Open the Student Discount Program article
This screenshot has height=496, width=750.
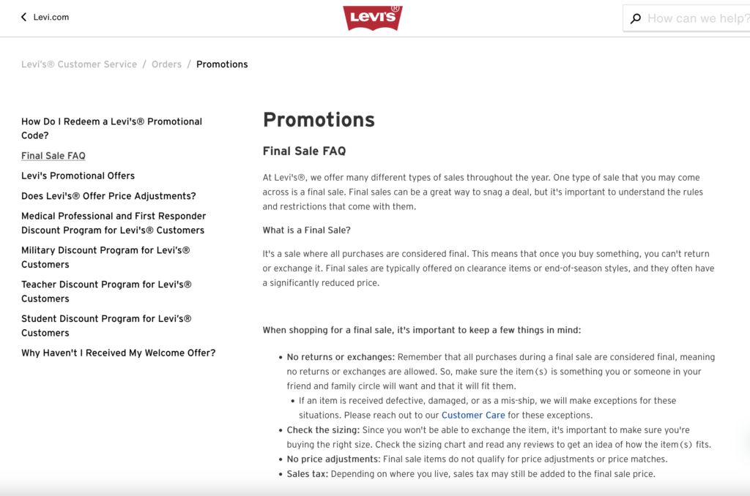click(x=106, y=325)
